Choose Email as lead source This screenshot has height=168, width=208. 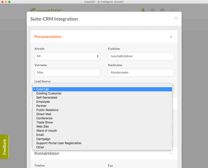pyautogui.click(x=102, y=135)
